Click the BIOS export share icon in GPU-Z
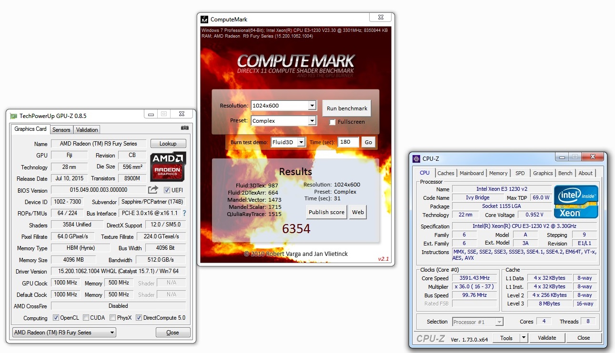The image size is (615, 353). (x=153, y=190)
